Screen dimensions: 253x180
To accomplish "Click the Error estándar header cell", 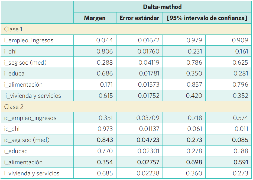I will click(139, 18).
